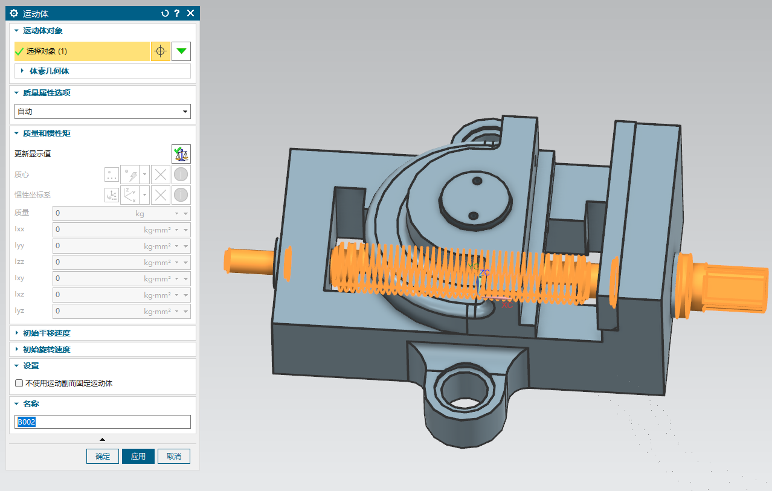Expand the 初始平移速度 section
The width and height of the screenshot is (772, 491).
tap(47, 333)
